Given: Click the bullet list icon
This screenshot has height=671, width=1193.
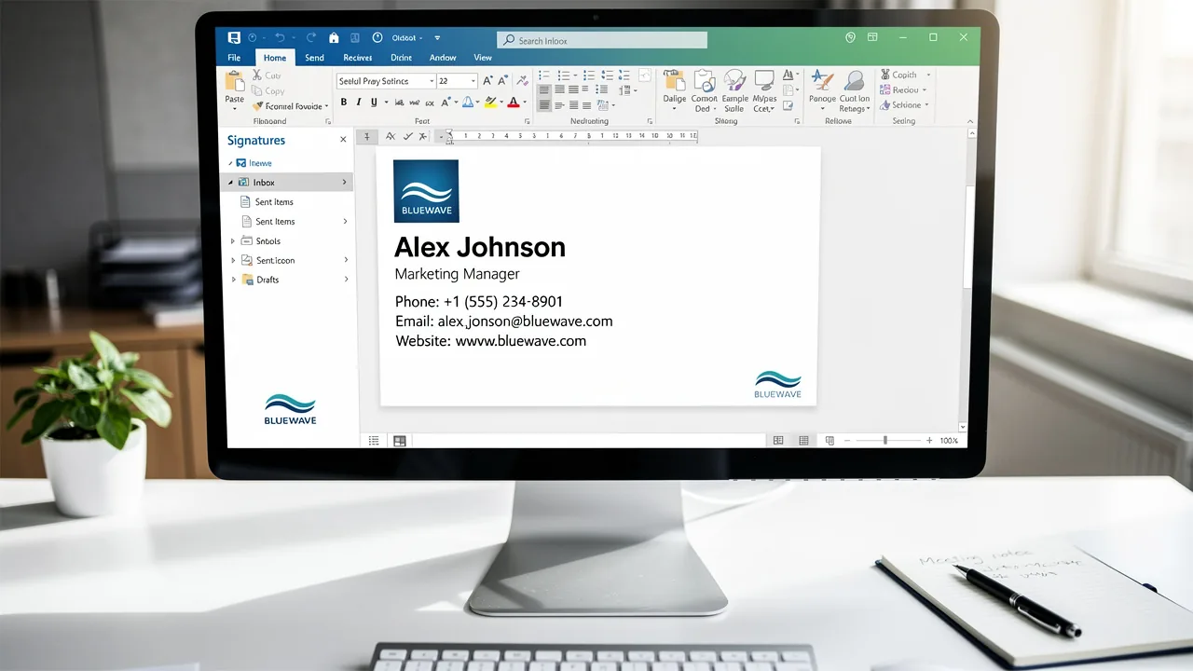Looking at the screenshot, I should coord(544,75).
